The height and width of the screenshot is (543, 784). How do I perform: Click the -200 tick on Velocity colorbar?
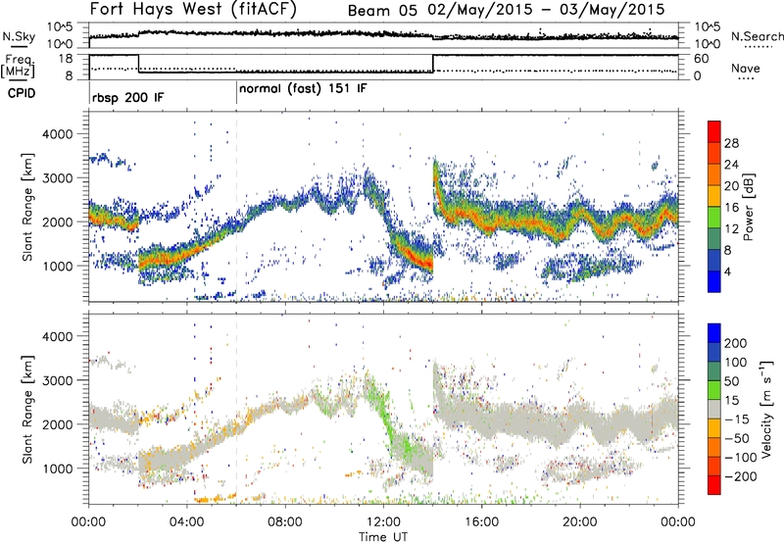tap(741, 476)
